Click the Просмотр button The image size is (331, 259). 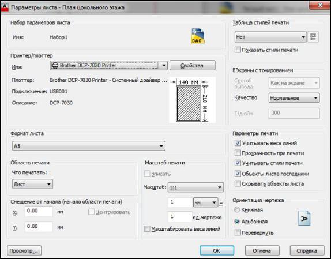24,251
